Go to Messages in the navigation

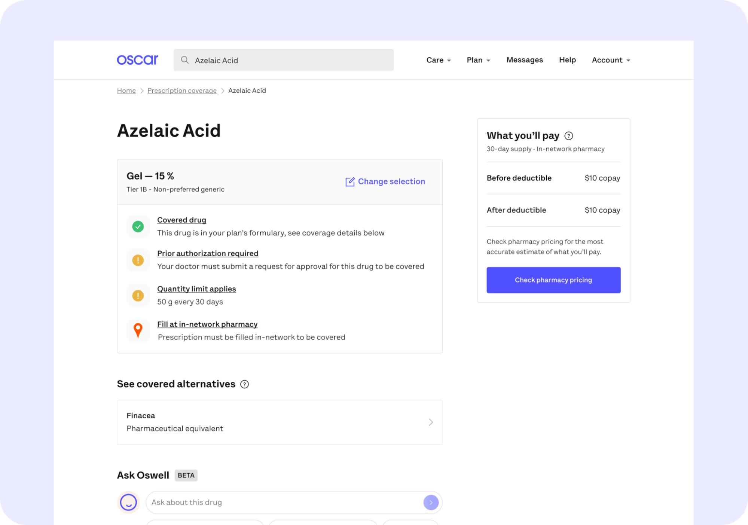pos(525,60)
